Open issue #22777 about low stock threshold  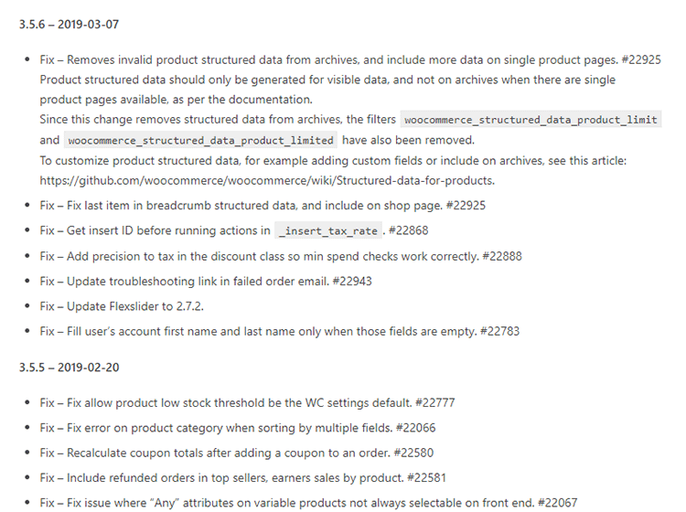pyautogui.click(x=434, y=402)
